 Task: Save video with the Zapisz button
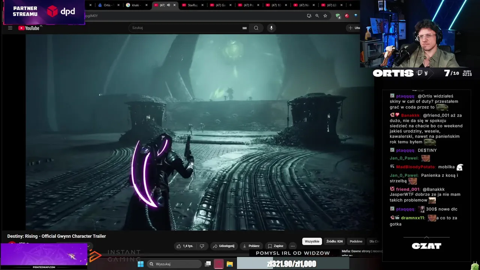tap(276, 246)
